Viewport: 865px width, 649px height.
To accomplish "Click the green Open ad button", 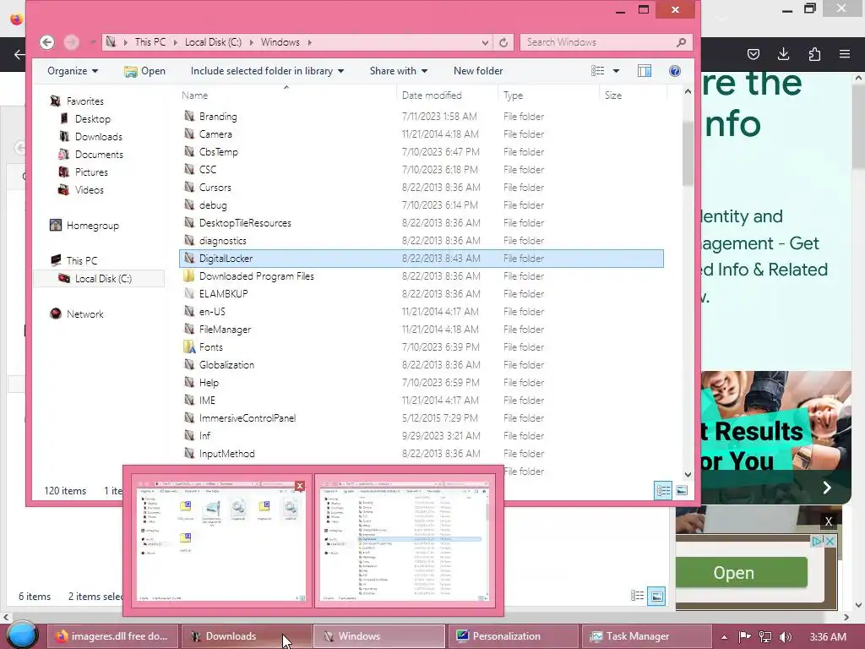I will click(x=741, y=572).
